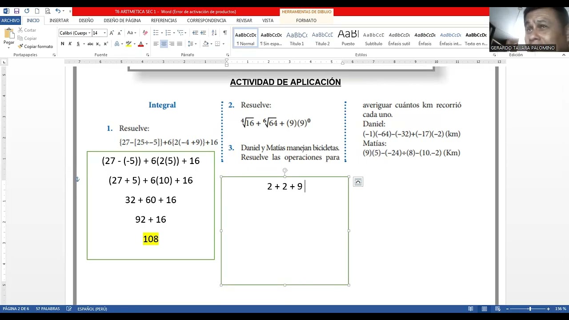Click the Copiar formato brush

click(x=36, y=46)
